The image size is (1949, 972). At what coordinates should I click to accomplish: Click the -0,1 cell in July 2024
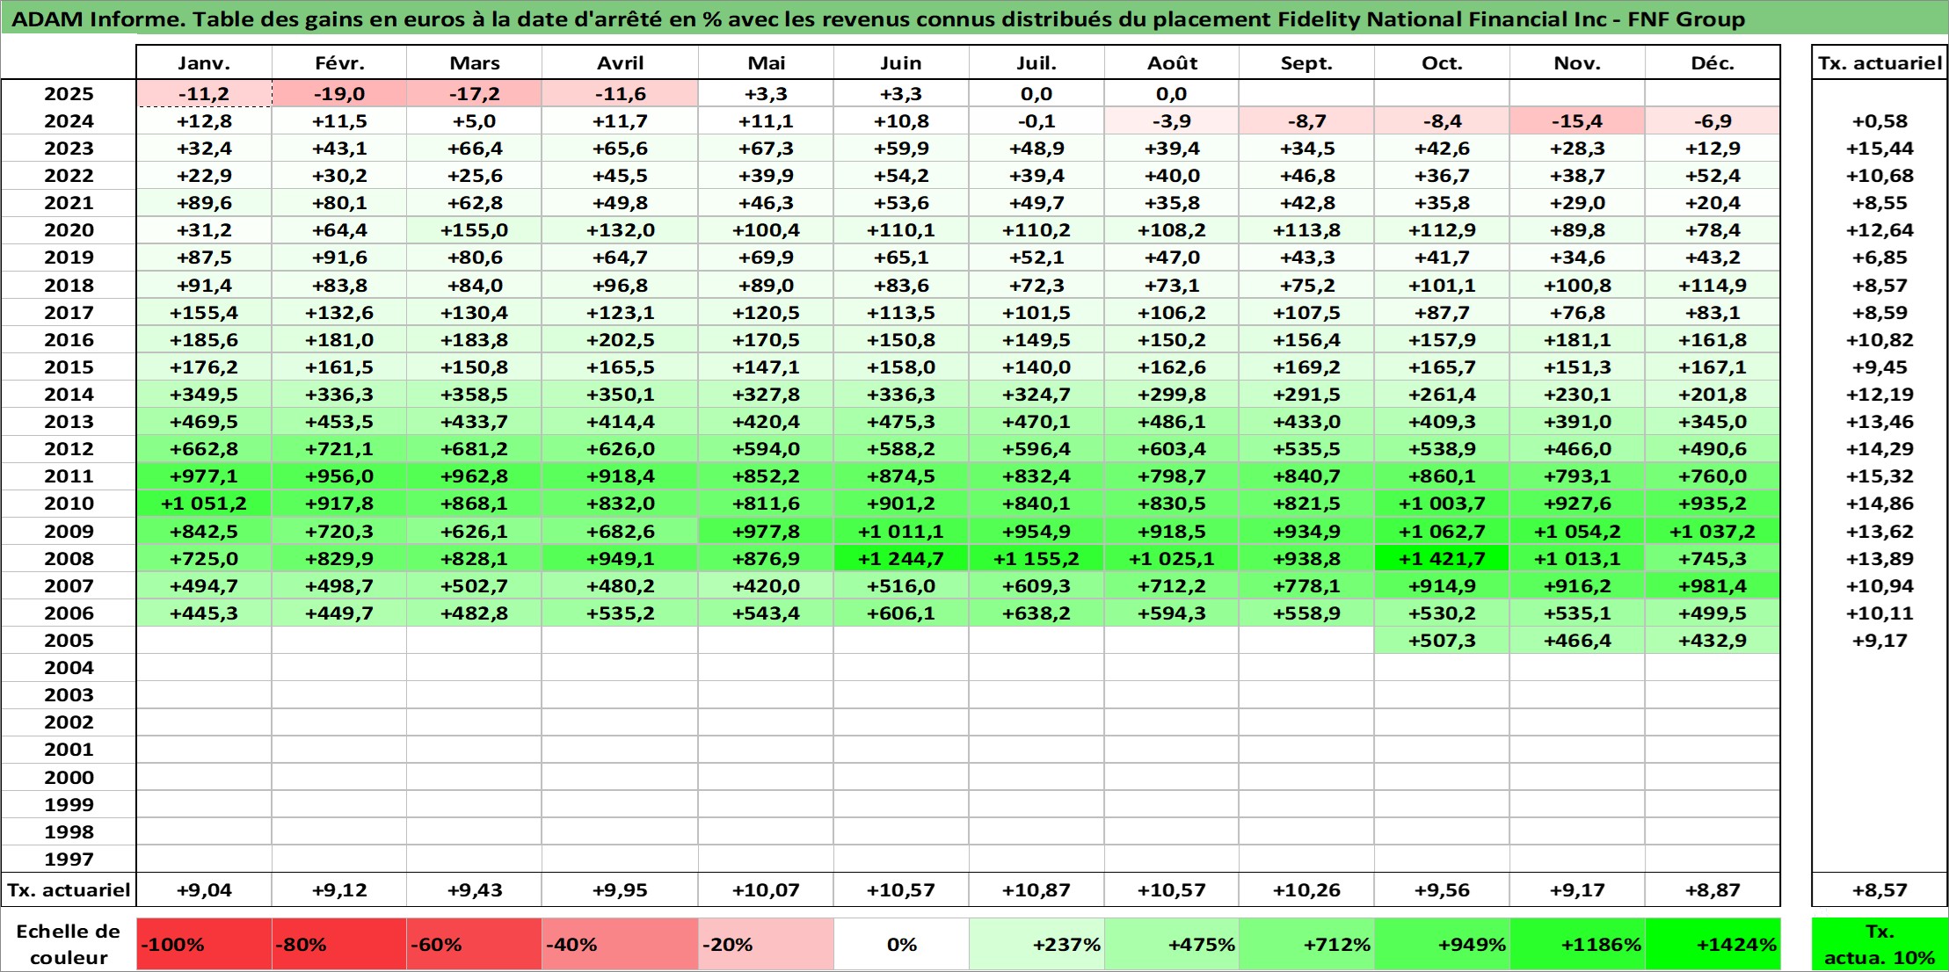click(x=1036, y=121)
